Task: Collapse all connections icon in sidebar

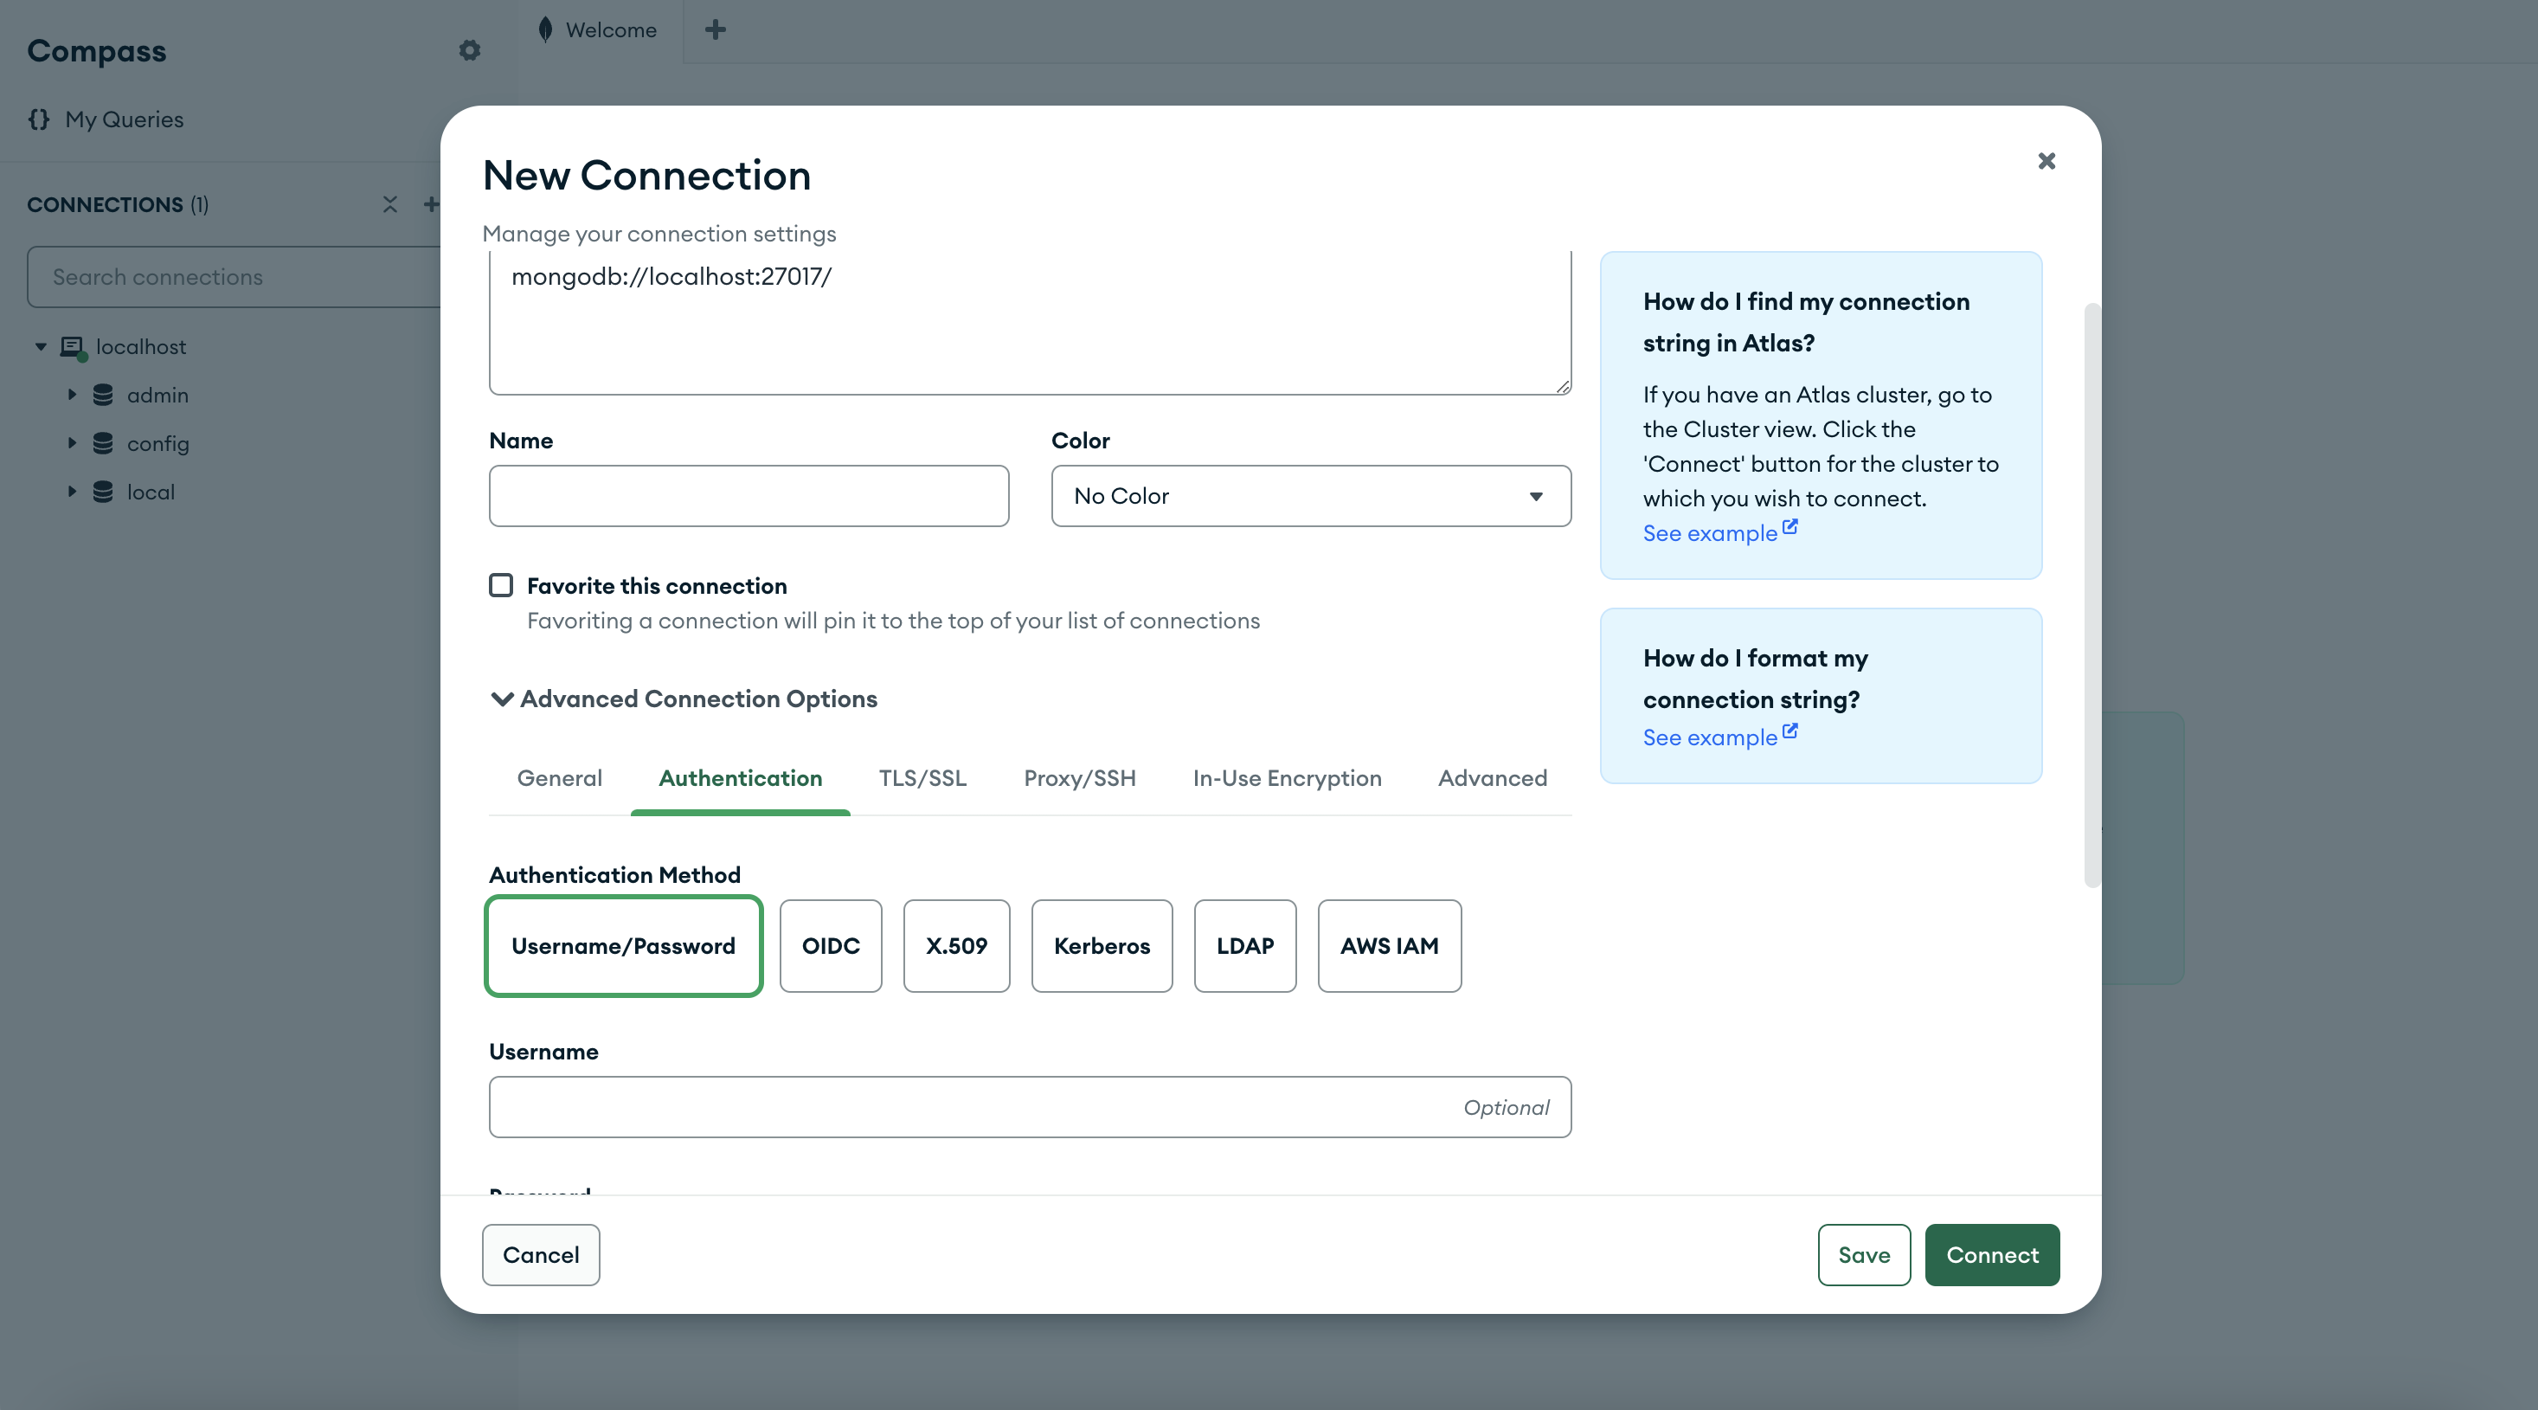Action: tap(390, 204)
